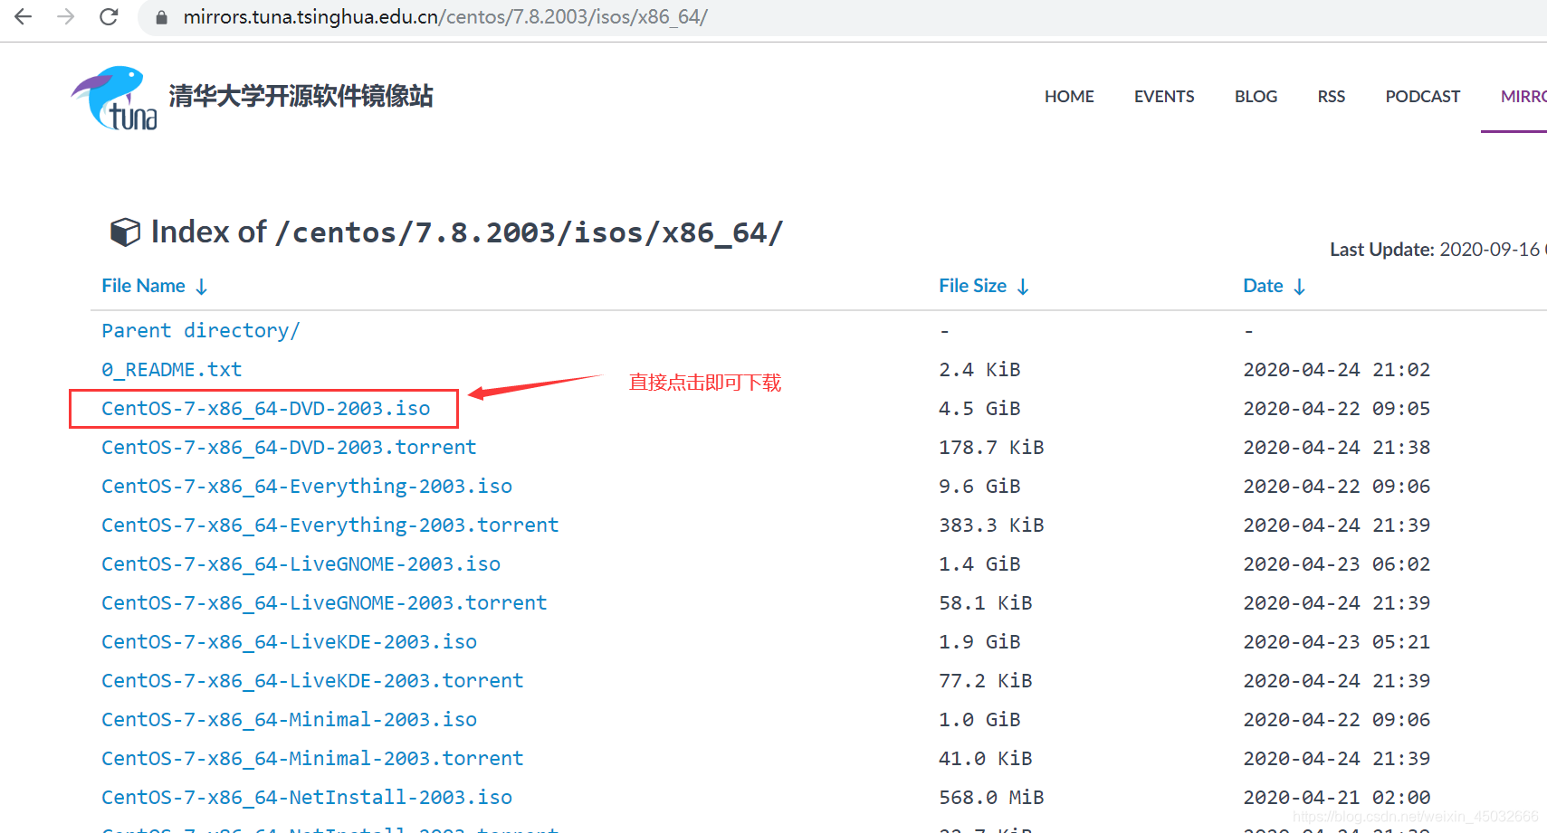
Task: Click the 1.4 GiB size cell
Action: pos(979,564)
